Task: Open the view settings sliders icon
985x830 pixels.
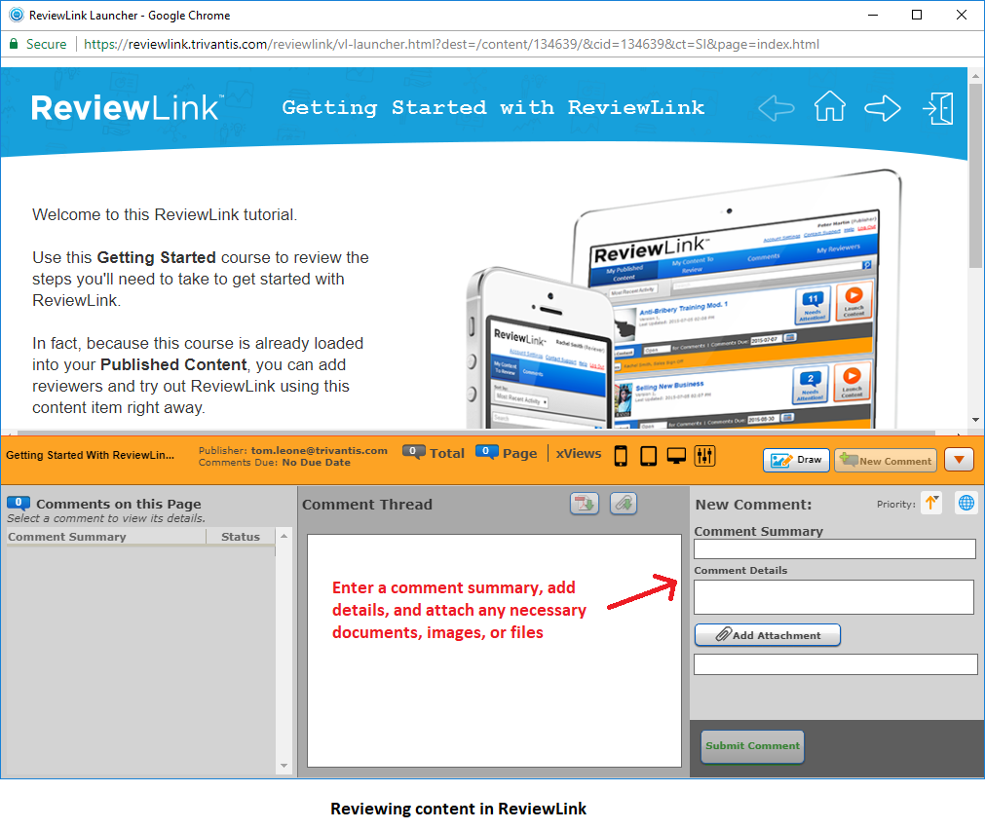Action: (x=704, y=456)
